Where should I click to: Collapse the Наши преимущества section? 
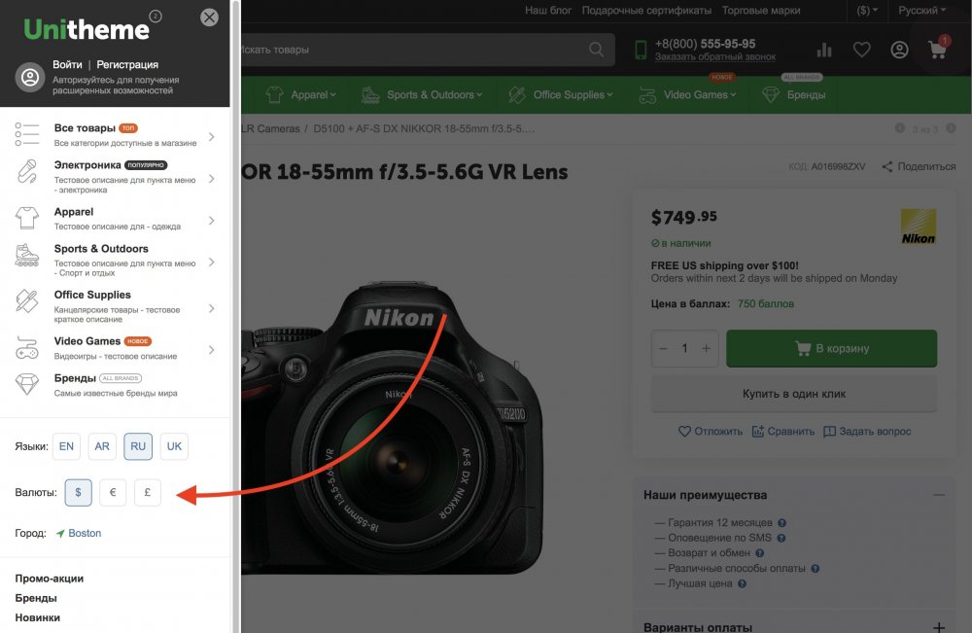tap(938, 495)
